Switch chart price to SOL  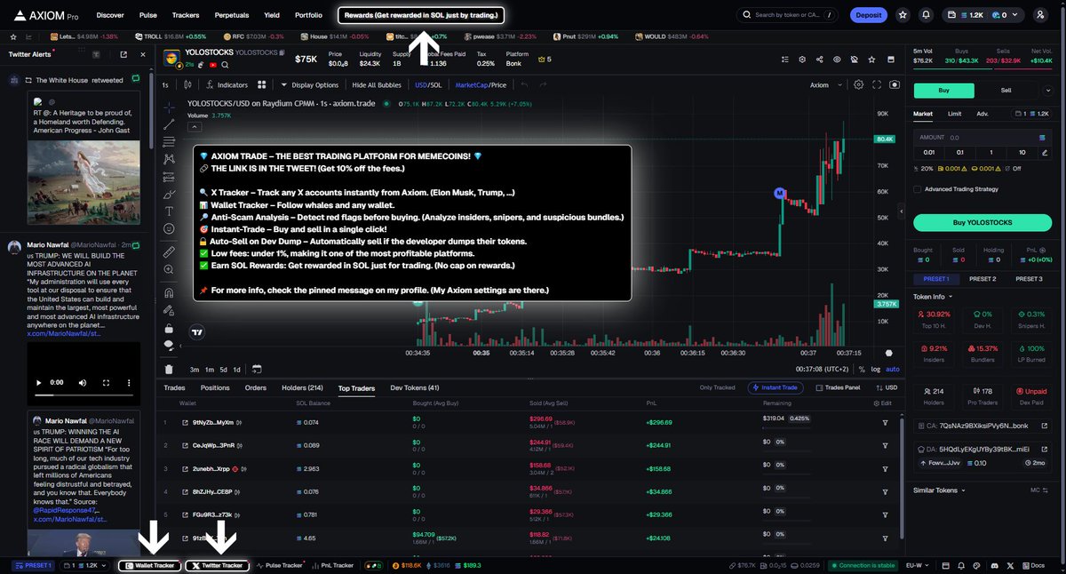(x=436, y=85)
